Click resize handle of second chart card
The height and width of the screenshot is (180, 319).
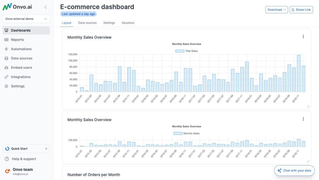308,161
